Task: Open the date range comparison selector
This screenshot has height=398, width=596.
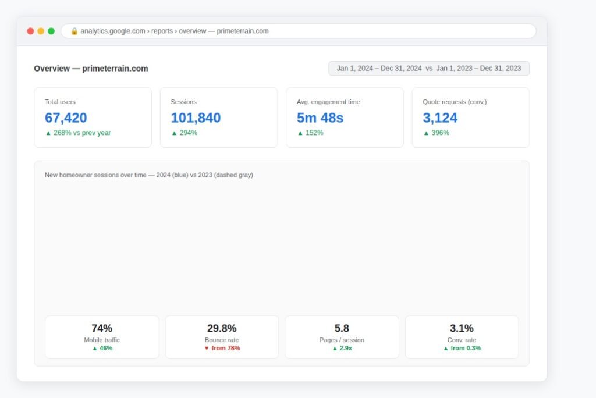Action: click(x=429, y=69)
